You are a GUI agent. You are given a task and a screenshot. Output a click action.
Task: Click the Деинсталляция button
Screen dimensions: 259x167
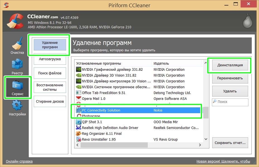tap(230, 65)
